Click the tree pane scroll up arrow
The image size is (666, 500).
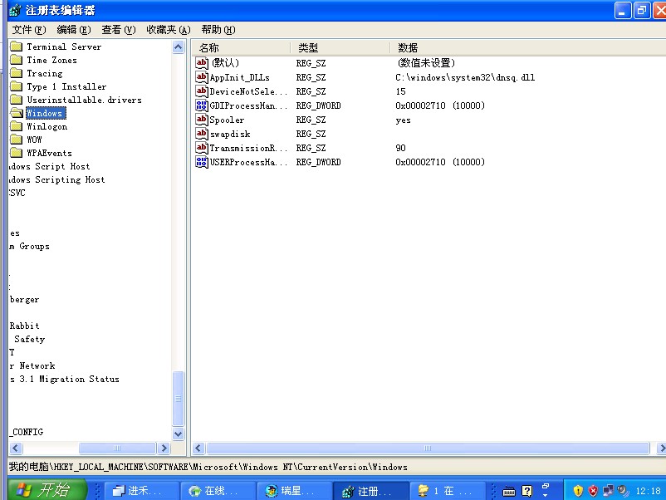point(179,47)
